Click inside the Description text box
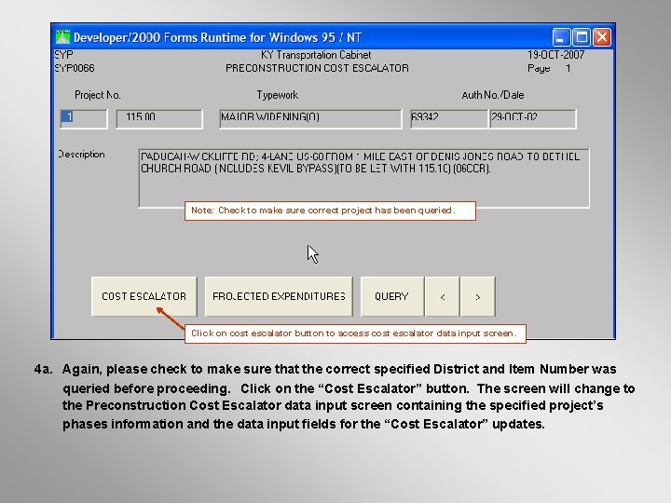Screen dimensions: 671x503 point(363,178)
